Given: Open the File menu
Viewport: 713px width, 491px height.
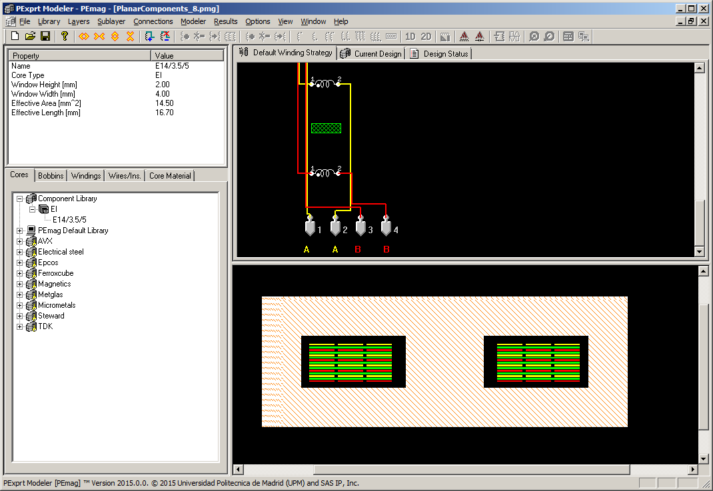Looking at the screenshot, I should click(25, 21).
